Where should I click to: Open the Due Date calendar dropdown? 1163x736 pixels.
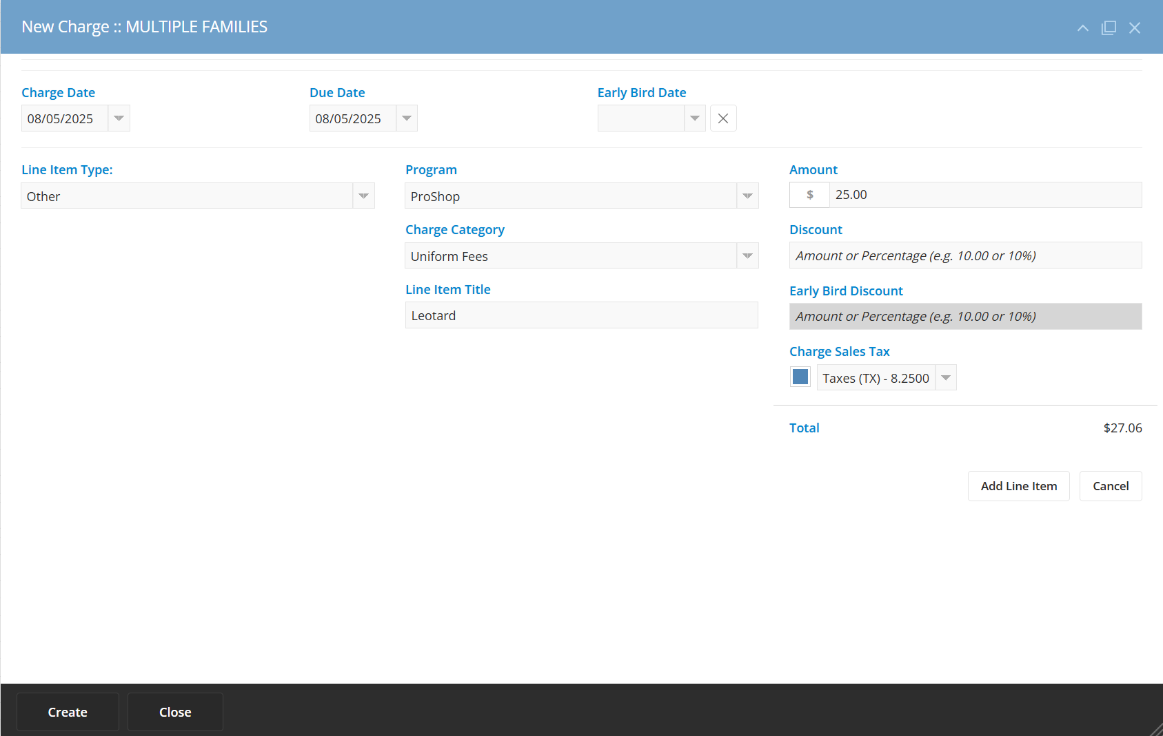click(x=406, y=118)
